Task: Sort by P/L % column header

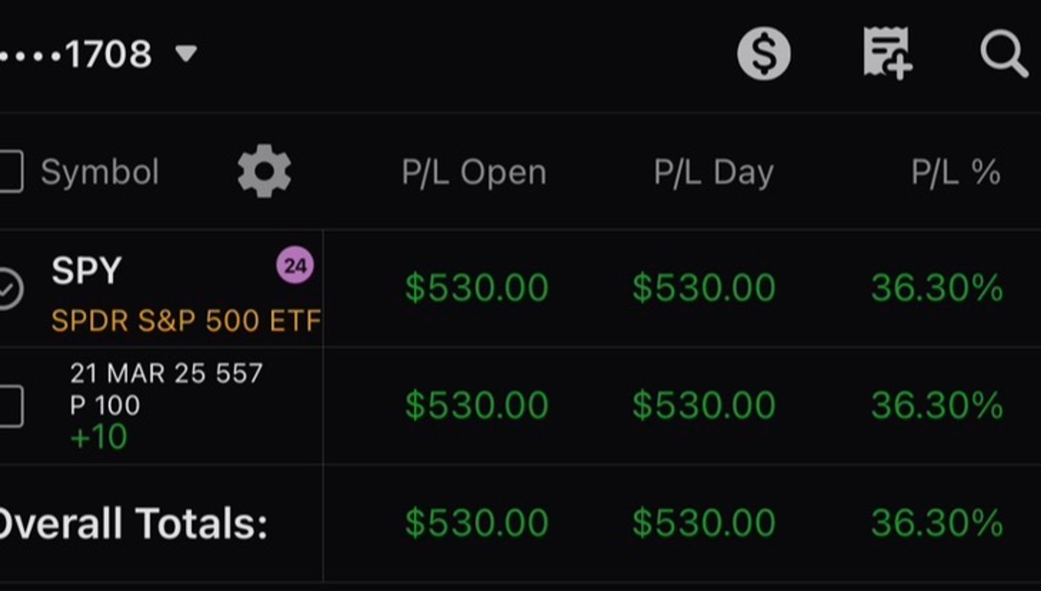Action: (x=956, y=172)
